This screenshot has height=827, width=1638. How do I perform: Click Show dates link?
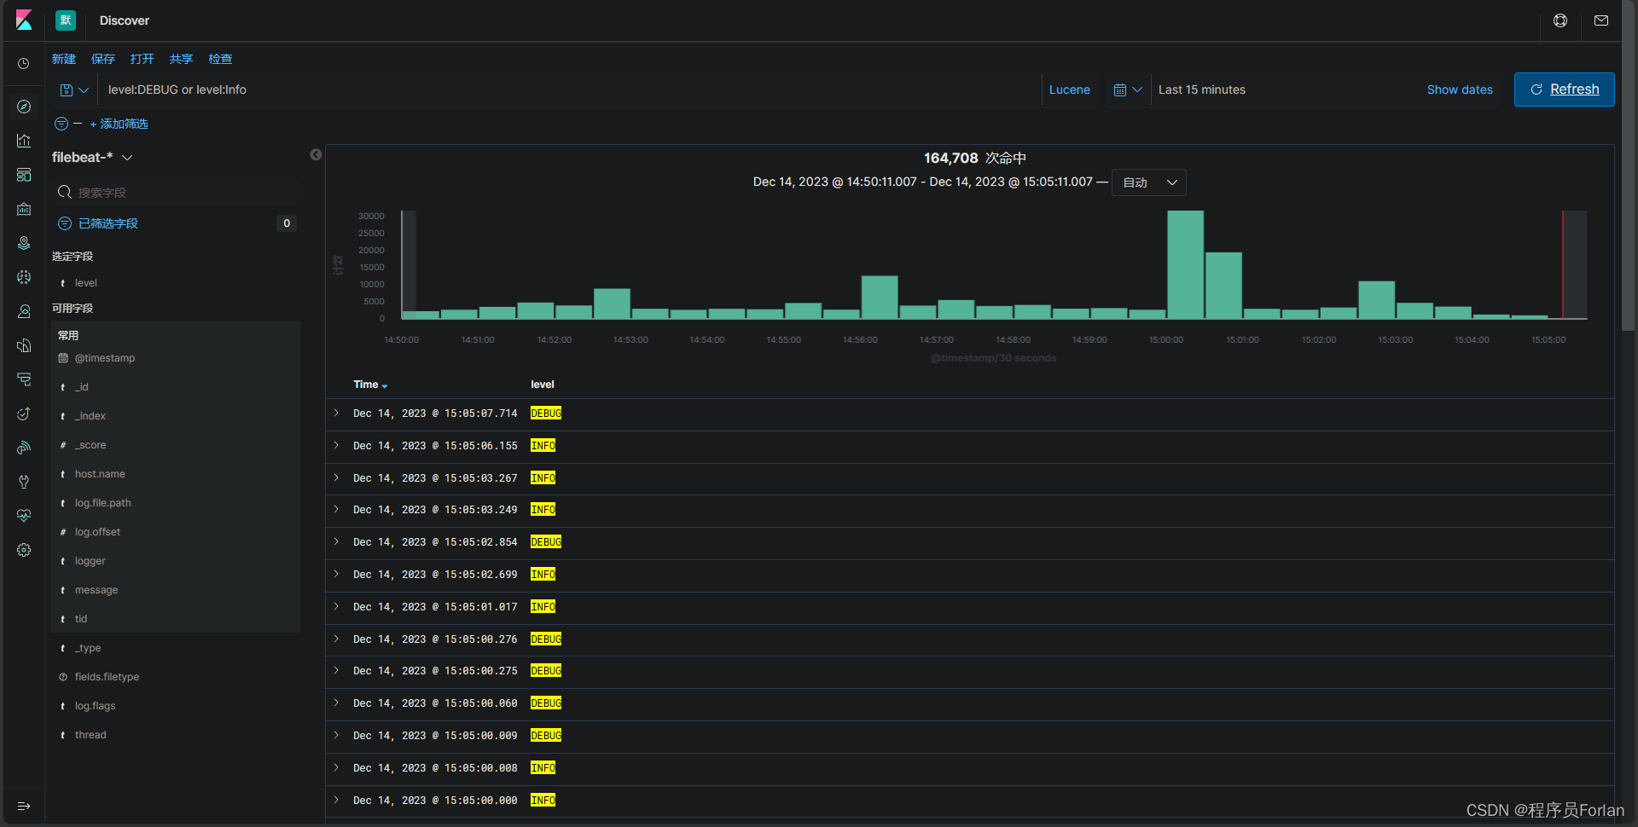click(1460, 90)
